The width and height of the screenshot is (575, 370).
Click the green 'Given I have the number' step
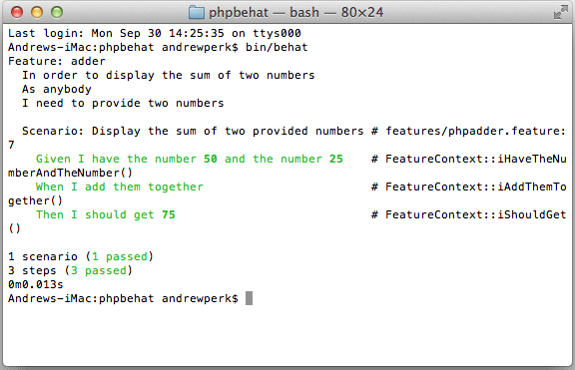coord(116,159)
